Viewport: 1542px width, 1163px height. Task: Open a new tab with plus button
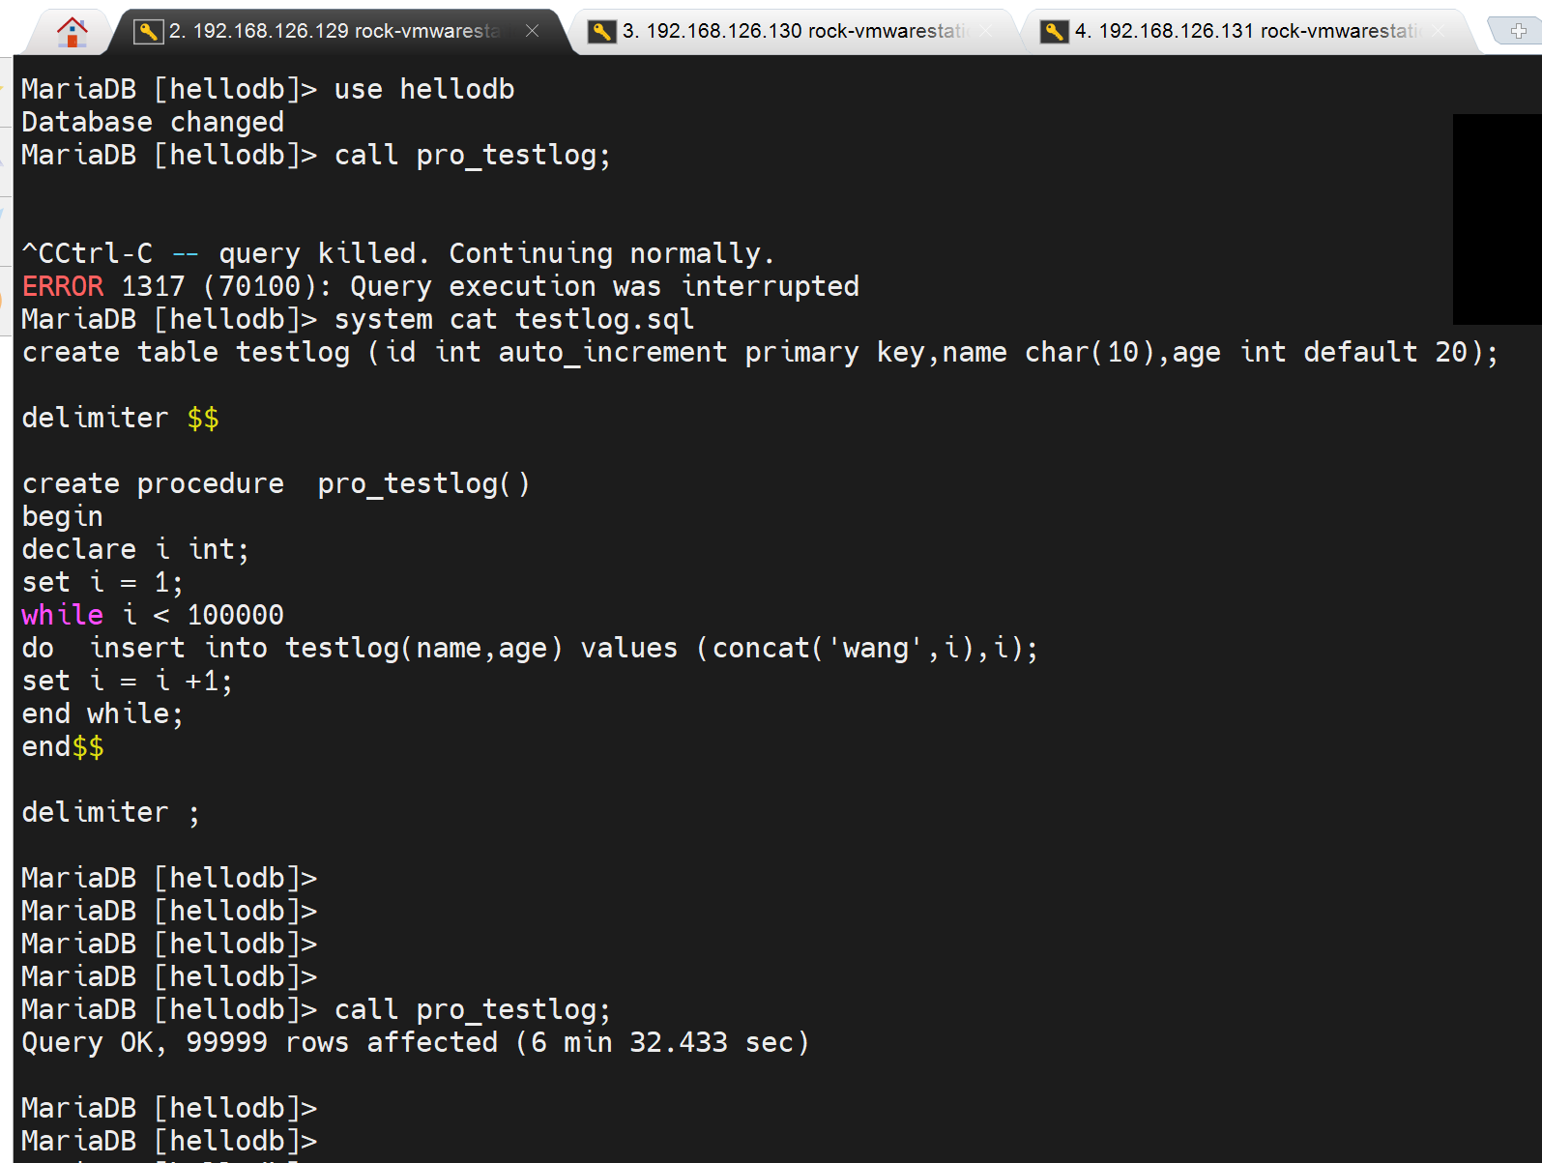click(1518, 31)
